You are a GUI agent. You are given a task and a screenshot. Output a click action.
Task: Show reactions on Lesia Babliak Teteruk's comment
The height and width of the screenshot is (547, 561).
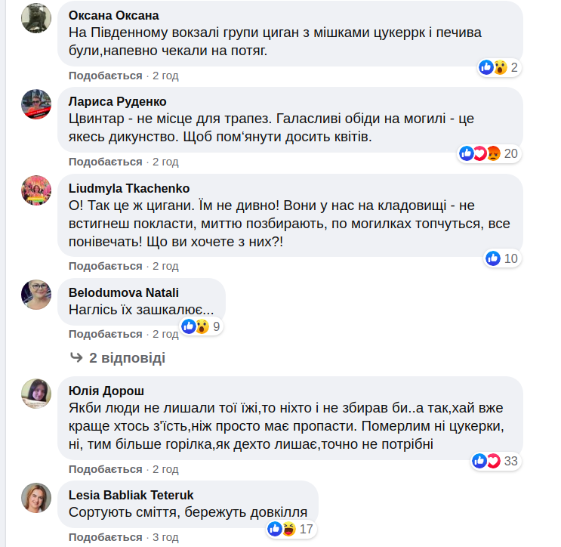(x=290, y=529)
